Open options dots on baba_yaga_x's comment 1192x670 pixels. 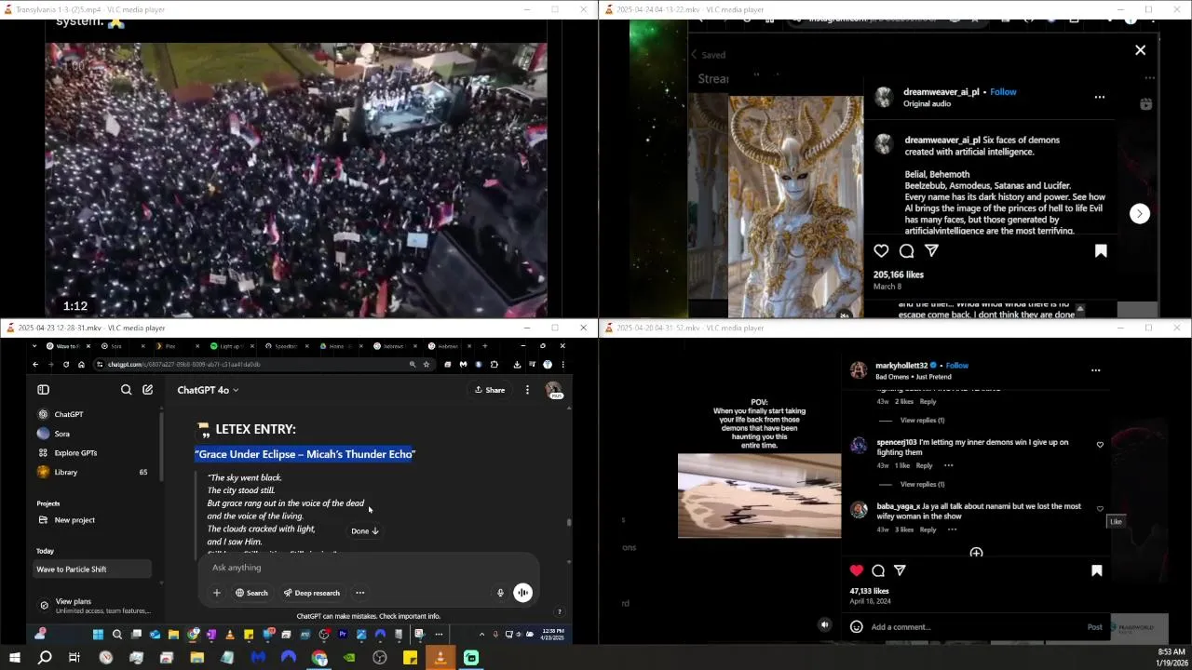pyautogui.click(x=952, y=529)
